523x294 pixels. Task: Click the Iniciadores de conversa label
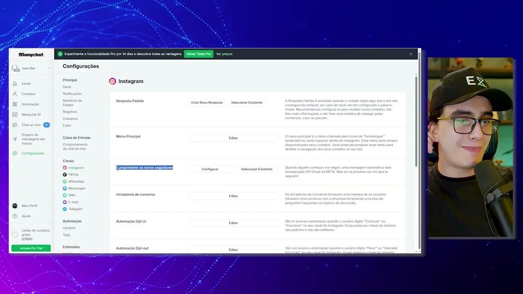pos(136,195)
